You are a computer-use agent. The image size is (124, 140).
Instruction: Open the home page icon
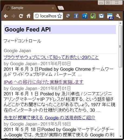[28, 16]
